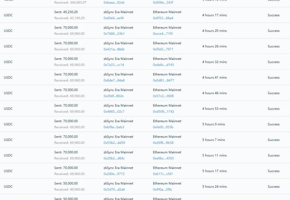Click Ethereum hash 0x57c2...3608

(163, 96)
